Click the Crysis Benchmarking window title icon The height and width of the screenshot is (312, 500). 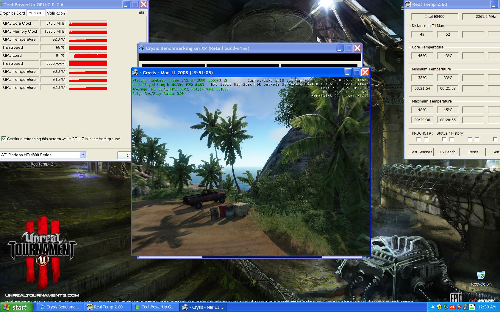[141, 48]
